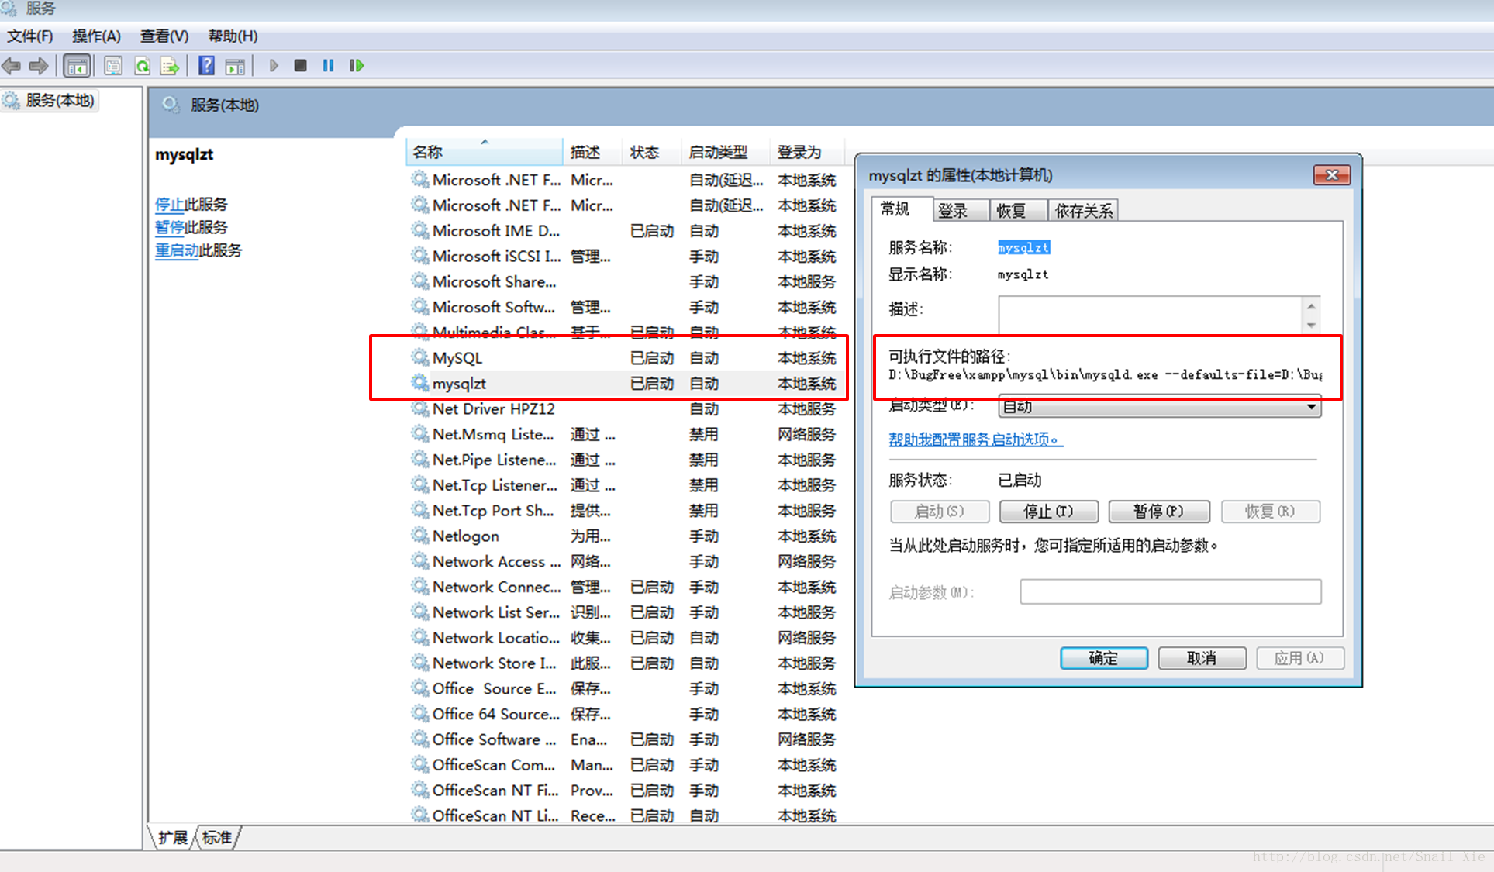The width and height of the screenshot is (1494, 872).
Task: Sort by the 启动类型 column header
Action: [726, 151]
